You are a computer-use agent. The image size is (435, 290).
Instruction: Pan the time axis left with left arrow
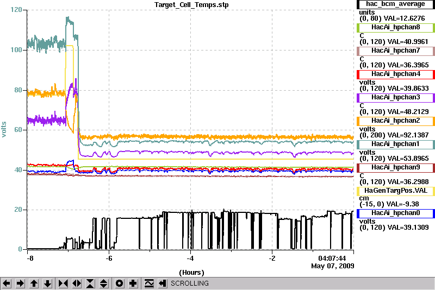tap(7, 283)
